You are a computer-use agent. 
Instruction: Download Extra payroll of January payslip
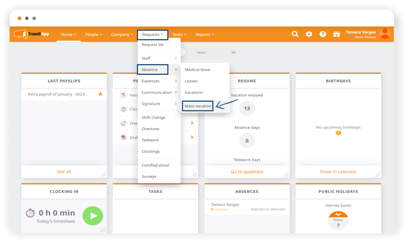tap(100, 94)
